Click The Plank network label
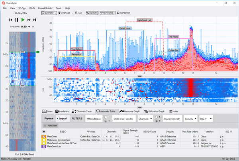Screen dimensions: 239x161 (x=173, y=37)
